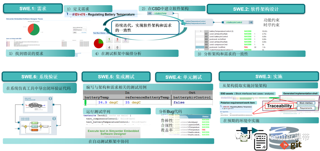Click the tile showing 4
This screenshot has width=320, height=151.
[109, 48]
